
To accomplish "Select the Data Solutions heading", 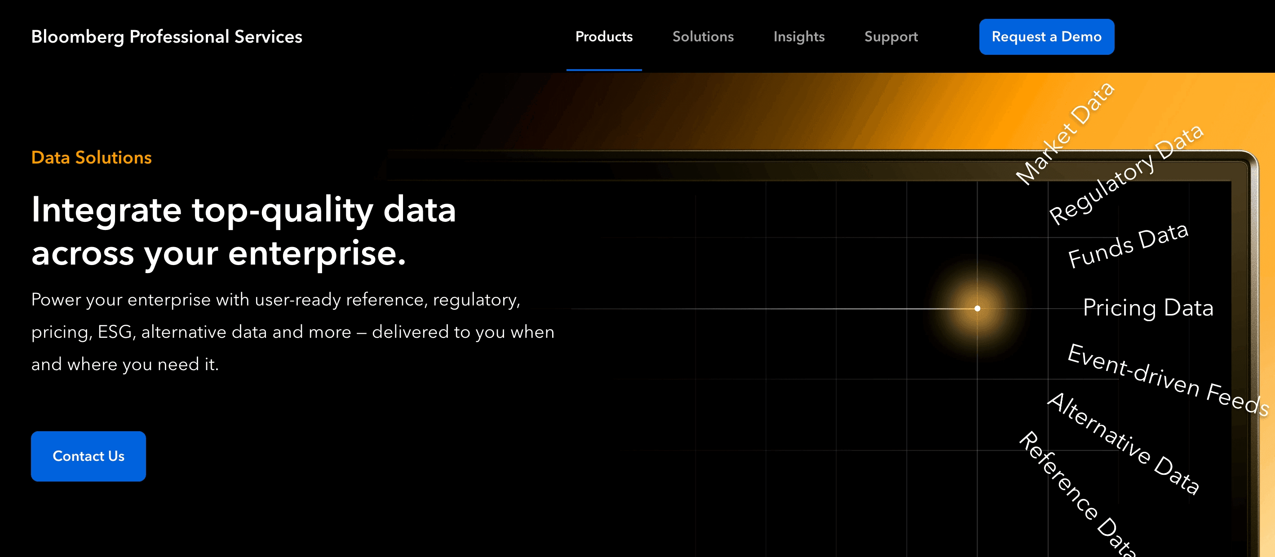I will click(x=92, y=157).
